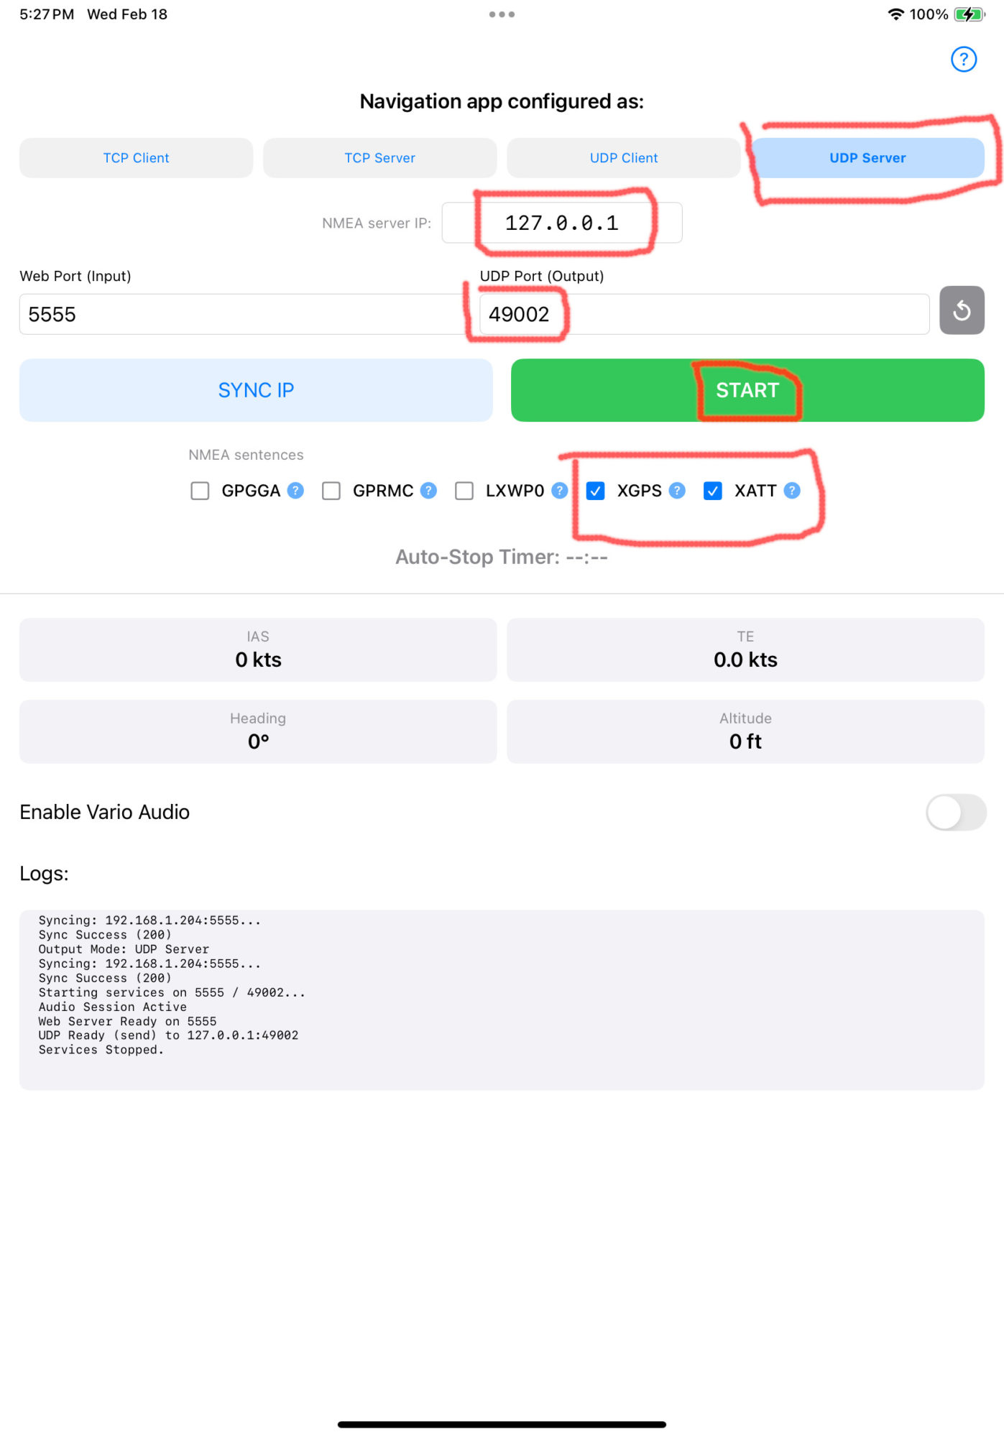Select the TCP Server tab
The width and height of the screenshot is (1004, 1437).
(x=379, y=158)
